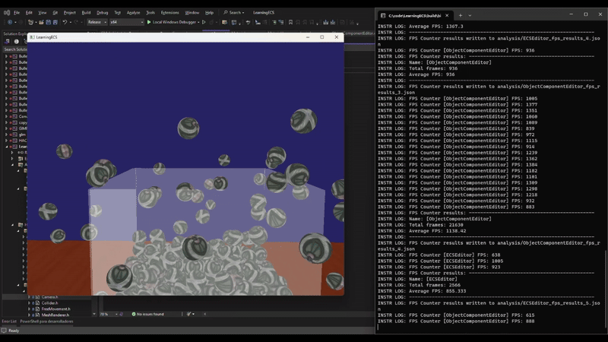The image size is (608, 342).
Task: Expand the FreeMovement.h tree node
Action: (30, 309)
